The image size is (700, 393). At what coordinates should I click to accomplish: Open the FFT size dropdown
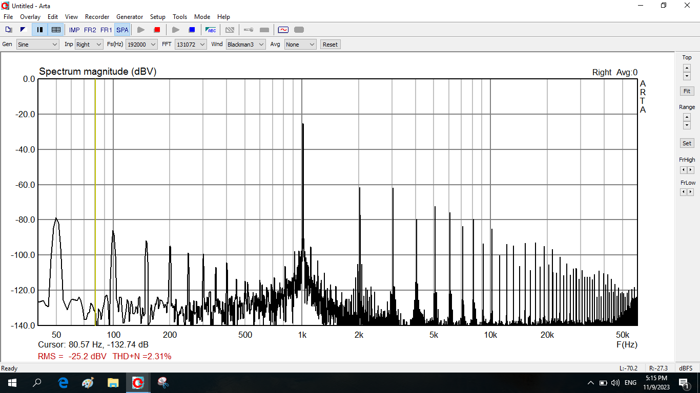click(191, 45)
